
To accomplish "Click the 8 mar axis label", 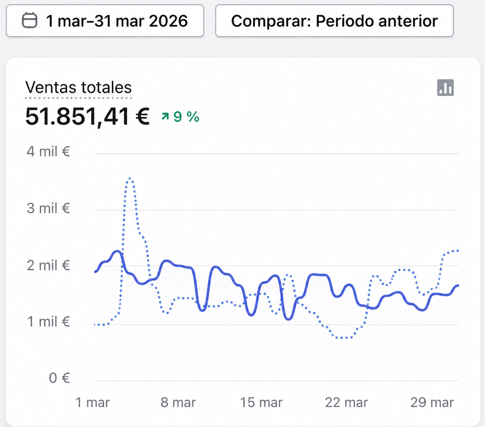I will 178,402.
